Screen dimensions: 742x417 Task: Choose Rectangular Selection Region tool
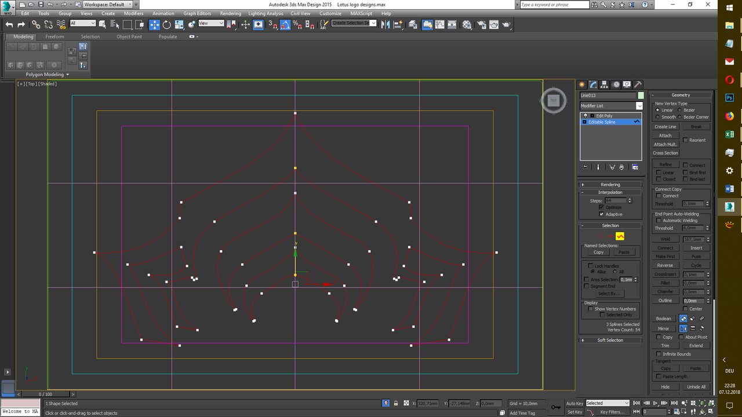[x=128, y=24]
